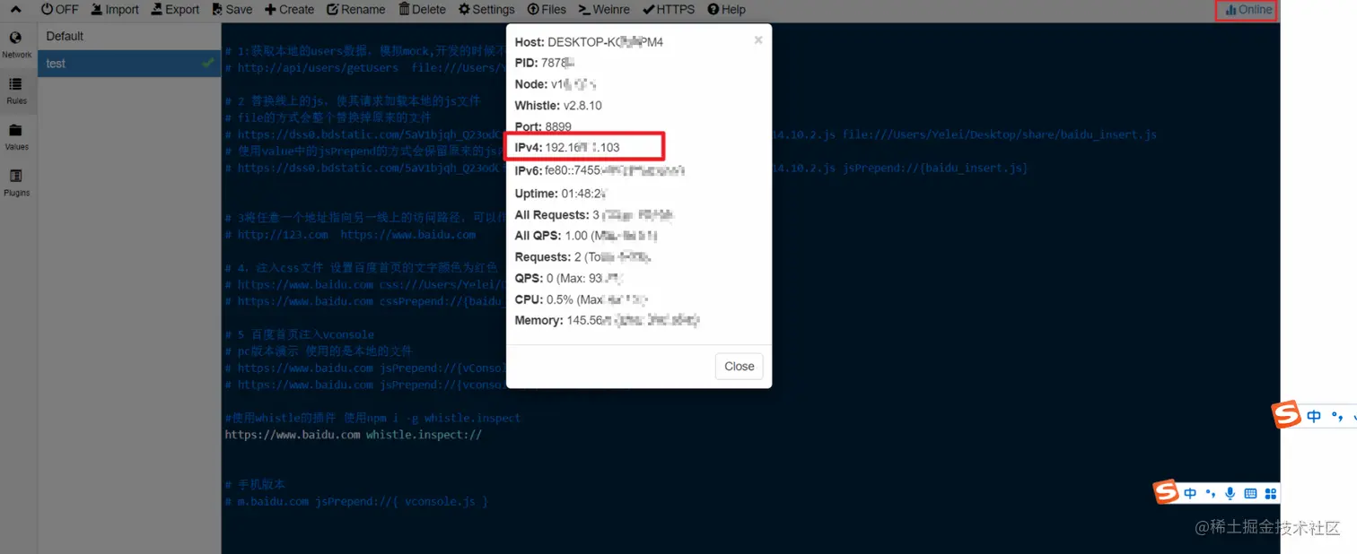
Task: Click the Whistle v2.8.10 row
Action: [558, 106]
